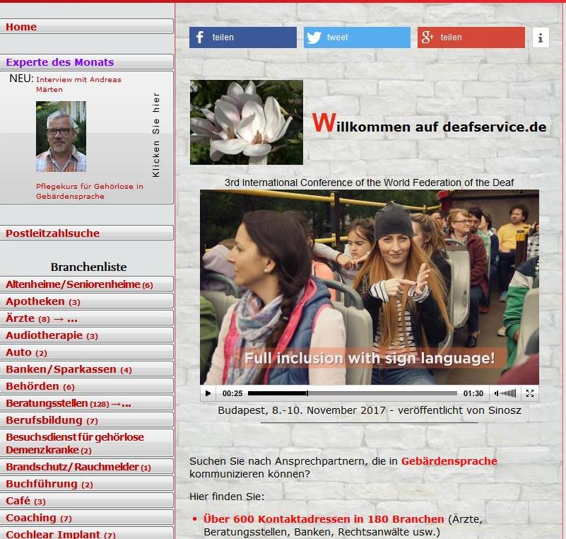The height and width of the screenshot is (539, 566).
Task: Open Pflegekurs für Gehörlose link
Action: [89, 191]
